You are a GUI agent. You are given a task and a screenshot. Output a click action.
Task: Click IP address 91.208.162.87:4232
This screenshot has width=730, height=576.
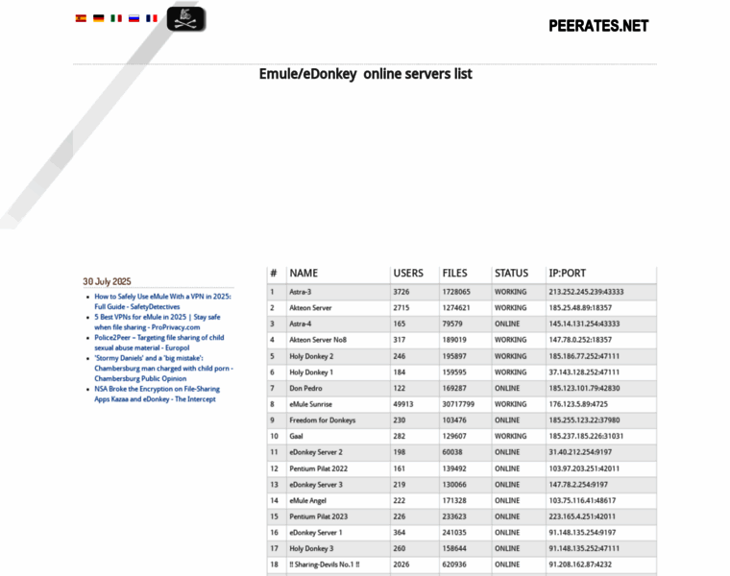click(x=580, y=564)
